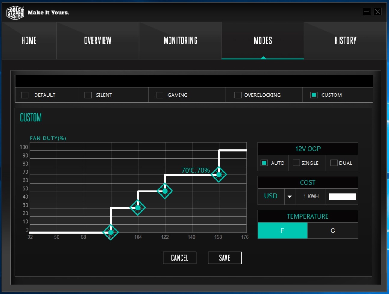389x294 pixels.
Task: Enable the Silent mode checkbox
Action: coord(88,95)
